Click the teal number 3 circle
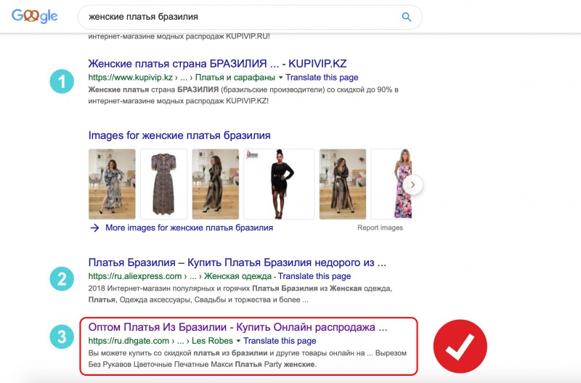The image size is (581, 383). tap(62, 338)
